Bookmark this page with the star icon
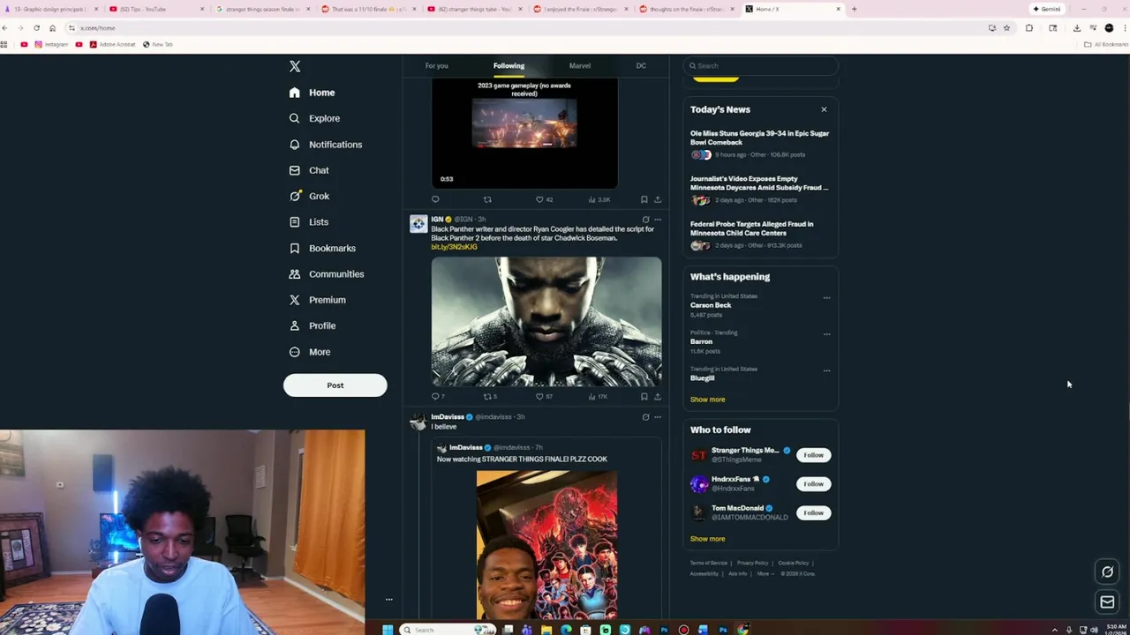1130x635 pixels. [1006, 28]
